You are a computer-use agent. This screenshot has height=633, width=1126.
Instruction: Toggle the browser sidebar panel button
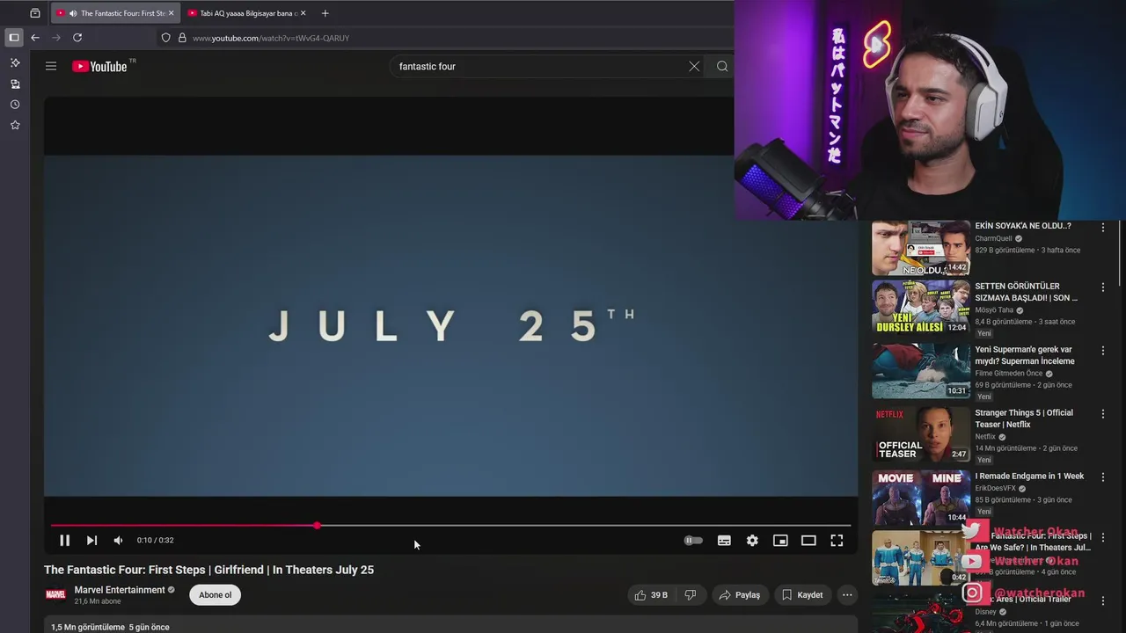14,38
